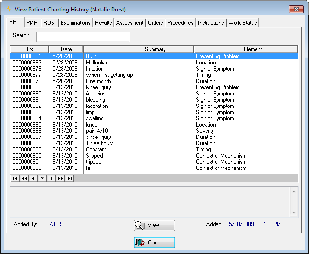Select the Burn summary row
This screenshot has height=254, width=309.
click(x=154, y=56)
